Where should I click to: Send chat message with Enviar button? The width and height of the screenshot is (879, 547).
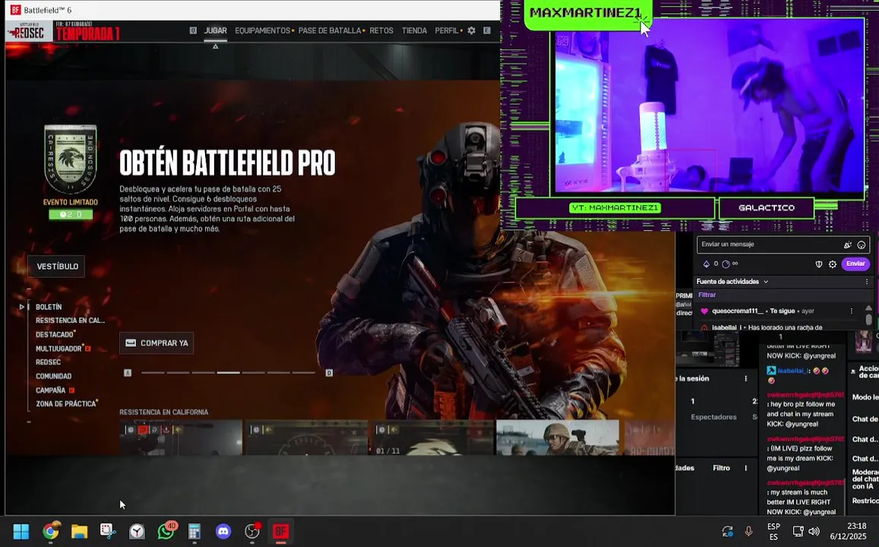click(855, 264)
